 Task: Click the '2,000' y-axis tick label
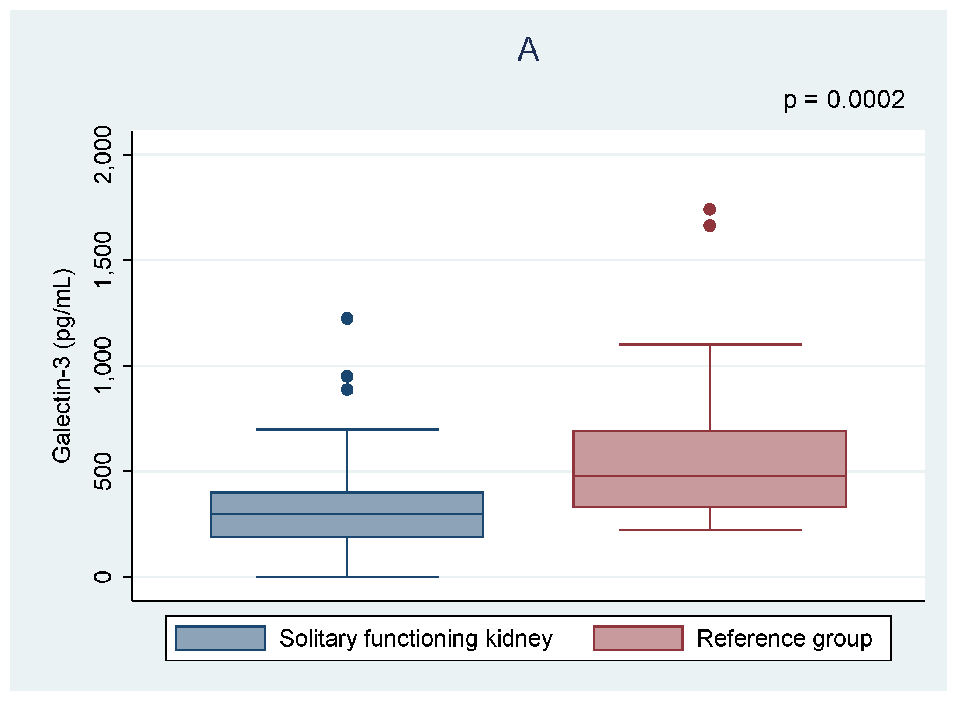[x=104, y=155]
